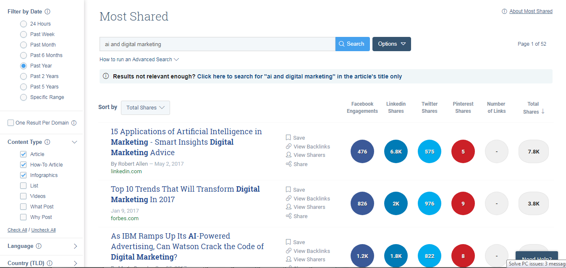Open the Total Shares sort dropdown

[x=145, y=108]
